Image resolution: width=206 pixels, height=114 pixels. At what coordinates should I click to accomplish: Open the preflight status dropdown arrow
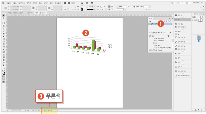click(x=58, y=110)
